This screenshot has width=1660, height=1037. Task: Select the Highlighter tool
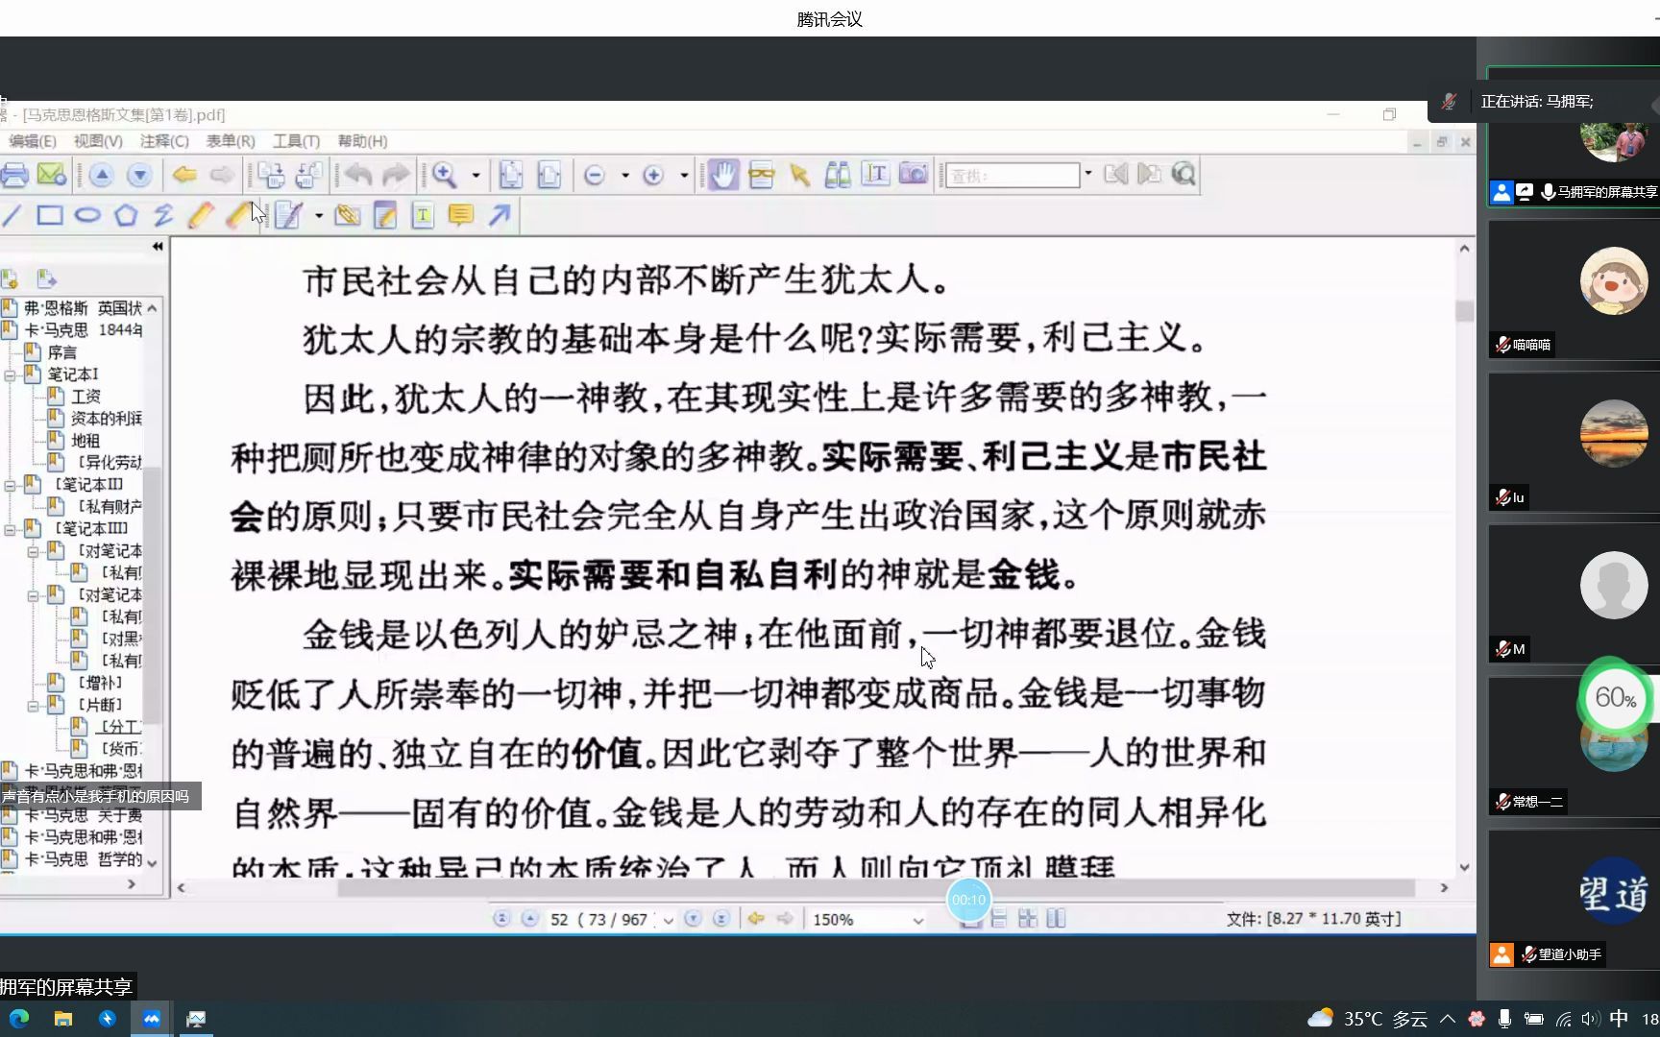(238, 215)
